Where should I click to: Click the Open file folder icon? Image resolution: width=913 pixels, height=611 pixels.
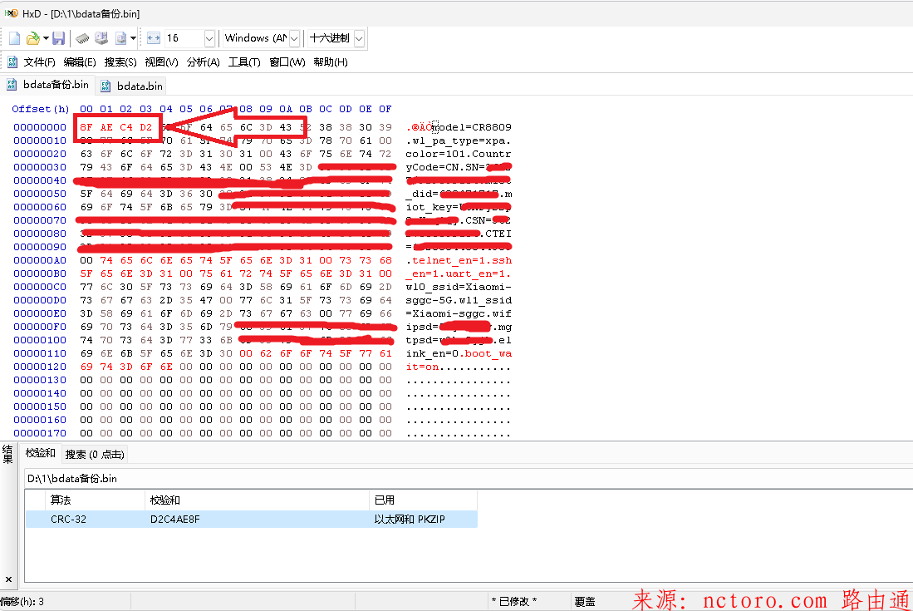point(32,38)
